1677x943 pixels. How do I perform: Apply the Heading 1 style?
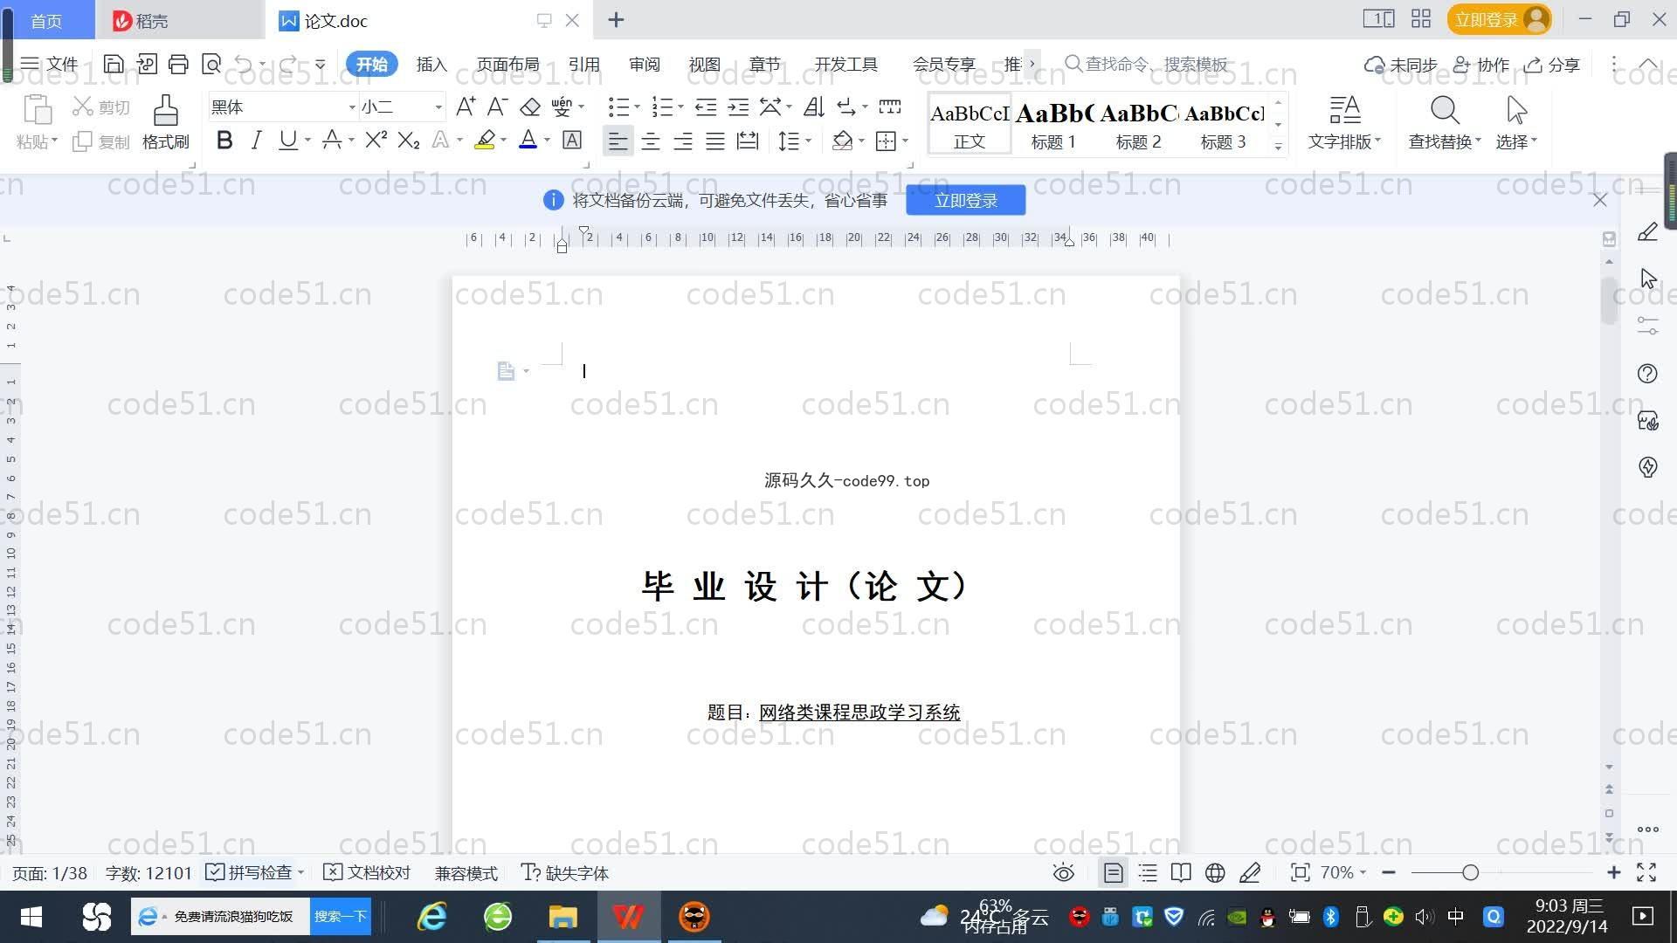1053,125
